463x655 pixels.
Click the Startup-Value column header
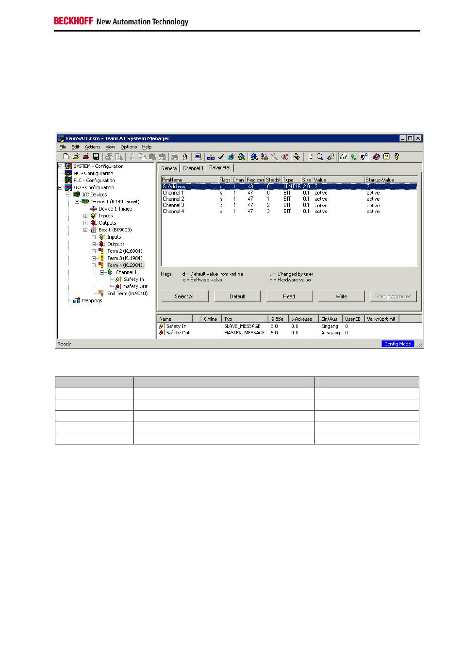[391, 180]
